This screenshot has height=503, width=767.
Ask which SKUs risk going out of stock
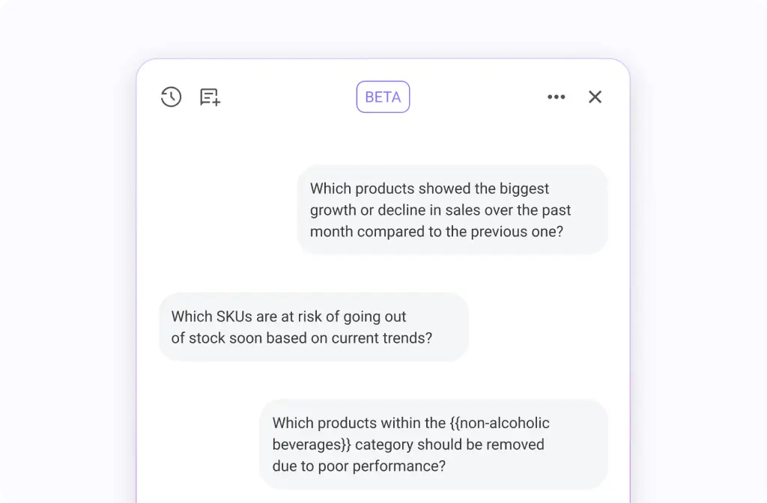[313, 327]
